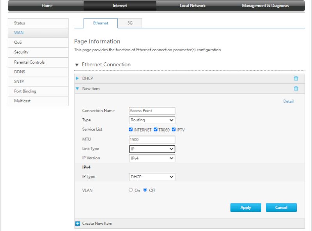
Task: Click the plus icon for Create New Item
Action: (x=78, y=224)
